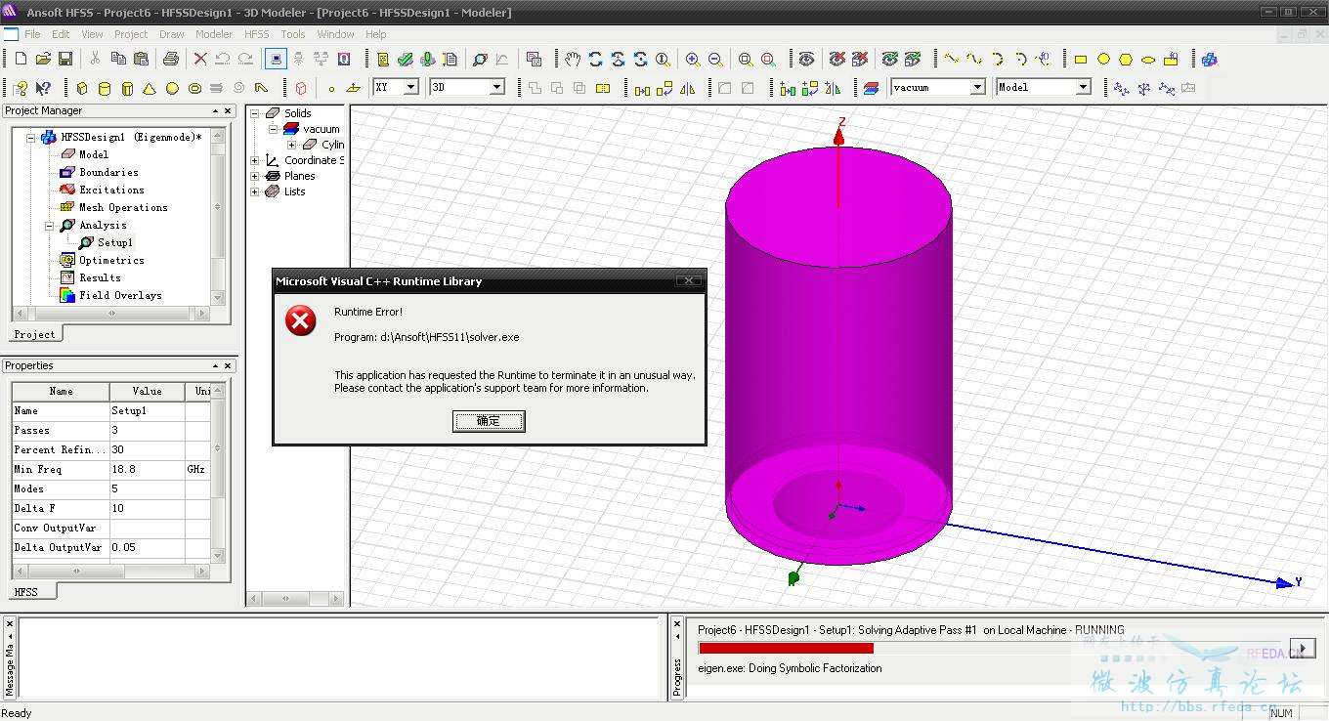
Task: Open the File menu
Action: tap(32, 34)
